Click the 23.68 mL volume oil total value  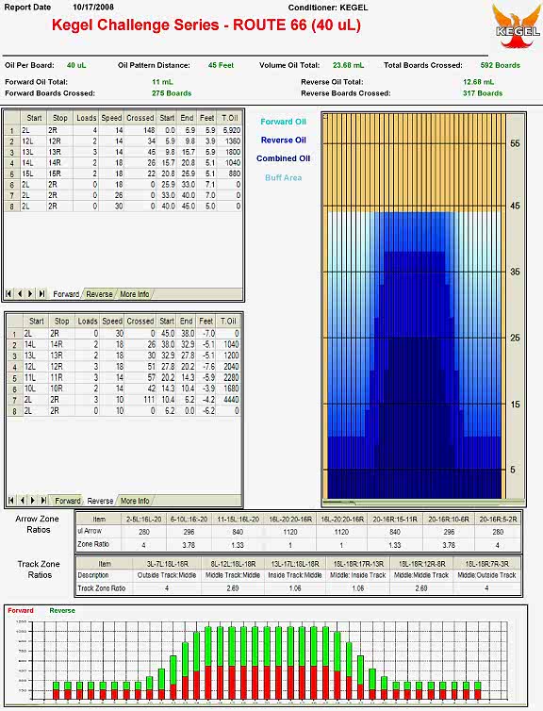click(x=348, y=65)
